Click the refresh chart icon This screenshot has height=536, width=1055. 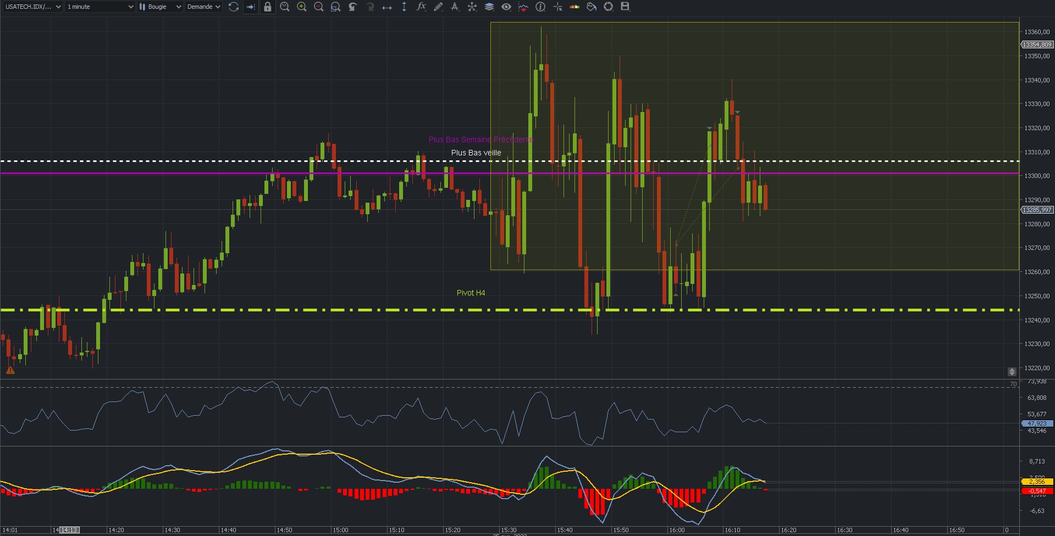pyautogui.click(x=234, y=7)
